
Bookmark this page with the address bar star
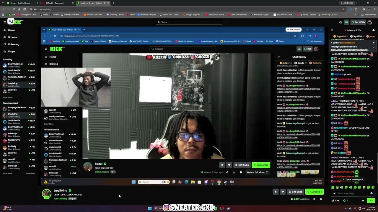(x=343, y=9)
